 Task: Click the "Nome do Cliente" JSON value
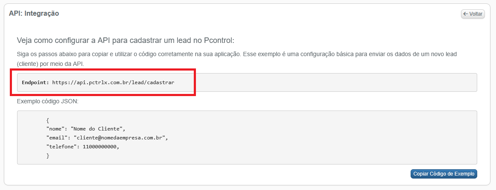(98, 128)
